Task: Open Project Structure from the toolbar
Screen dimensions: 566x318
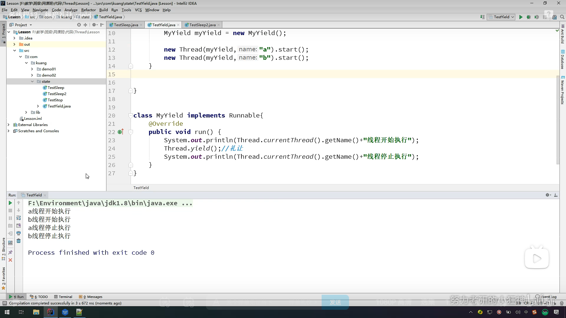Action: 555,17
